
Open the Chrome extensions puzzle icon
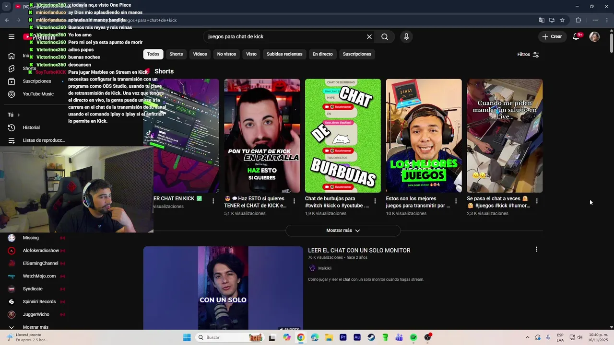point(578,20)
